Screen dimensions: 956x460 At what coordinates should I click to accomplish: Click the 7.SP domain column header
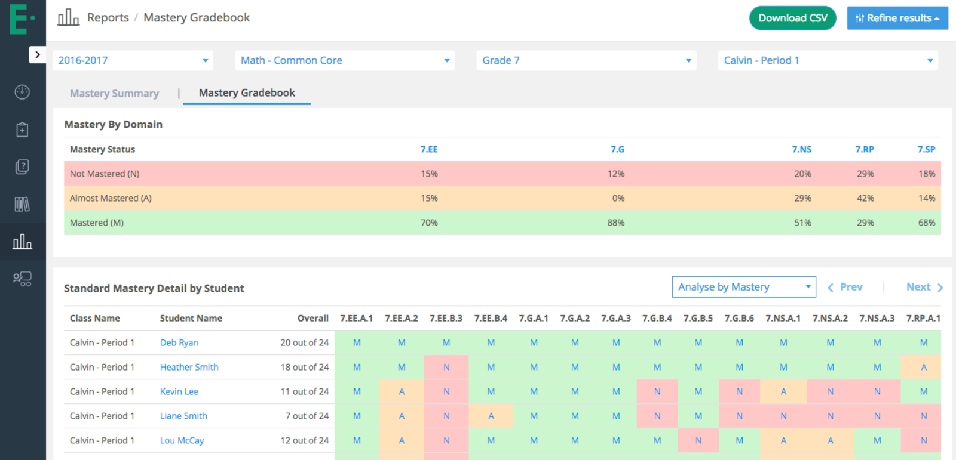(x=927, y=149)
